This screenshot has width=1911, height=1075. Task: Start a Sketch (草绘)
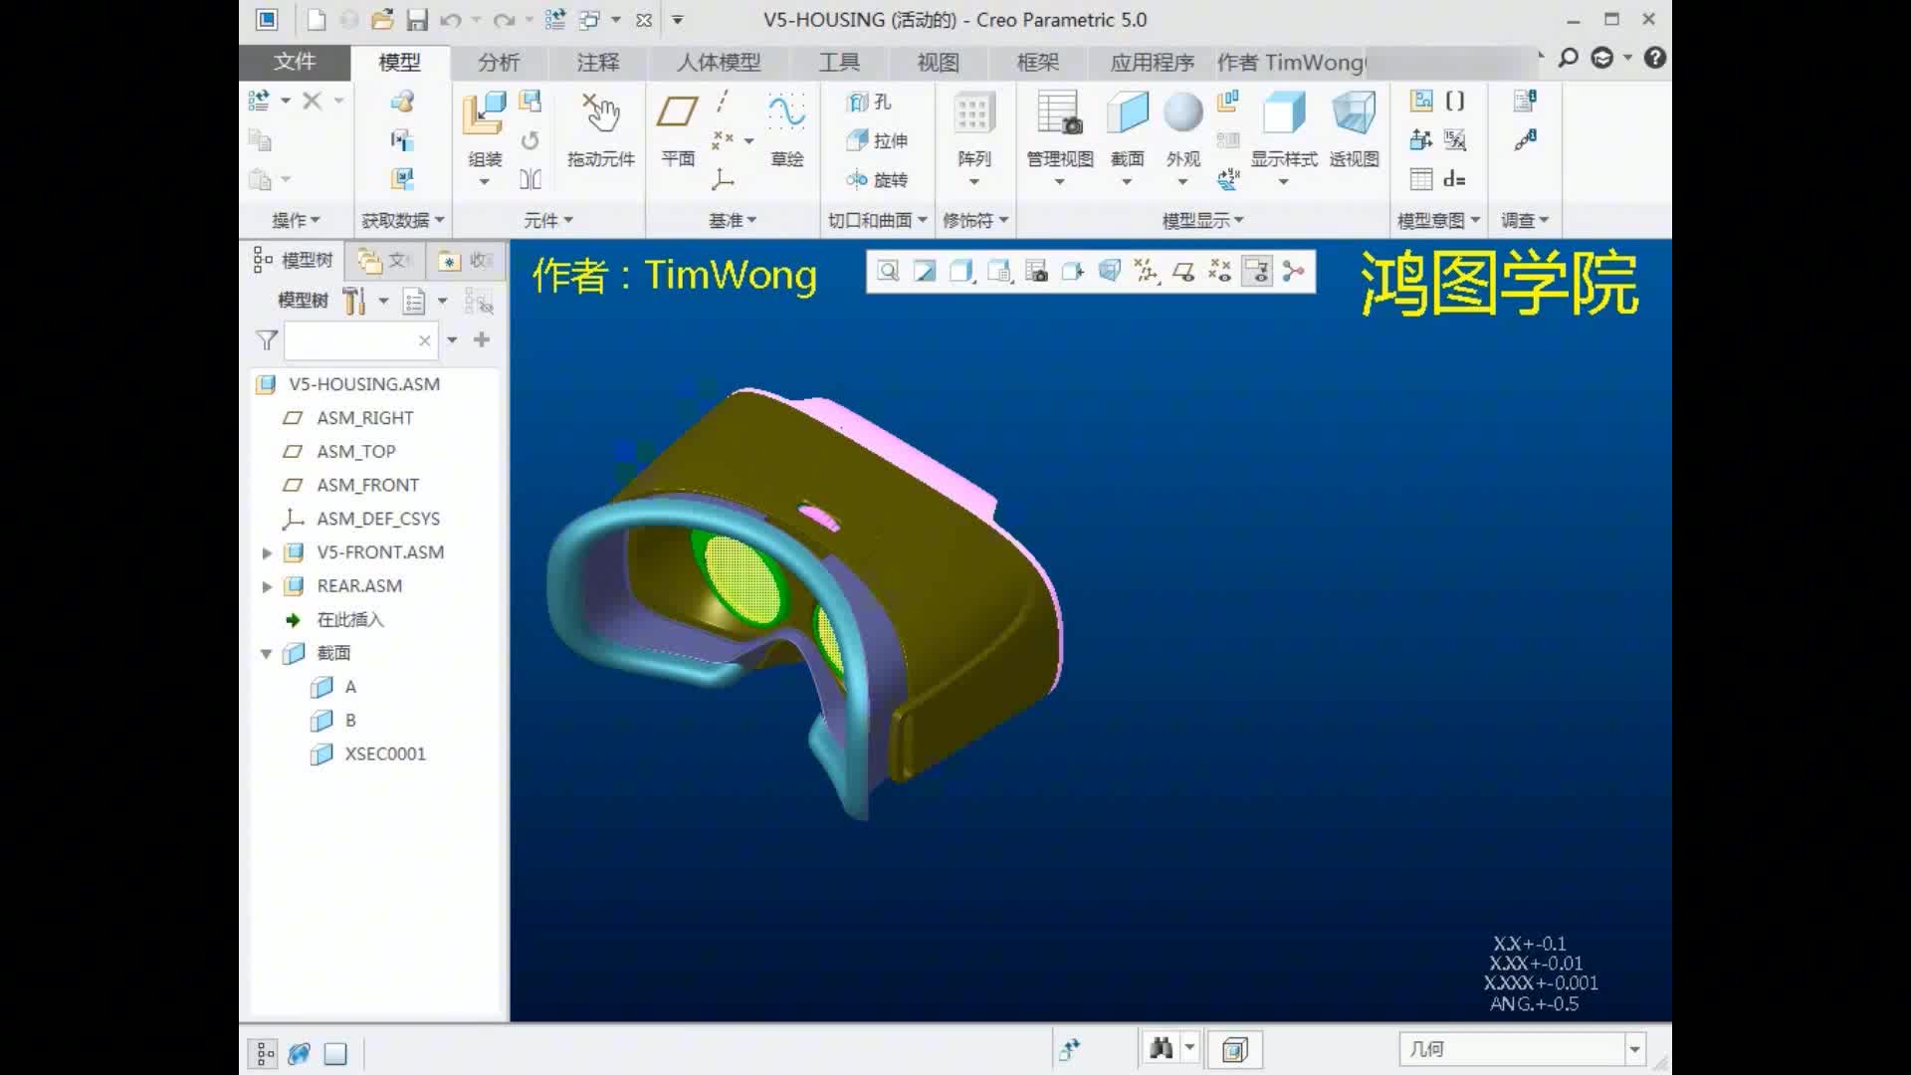786,129
